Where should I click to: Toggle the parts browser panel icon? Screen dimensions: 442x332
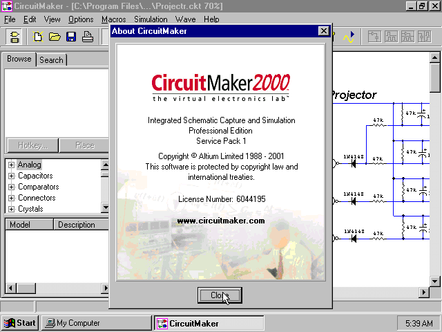14,37
